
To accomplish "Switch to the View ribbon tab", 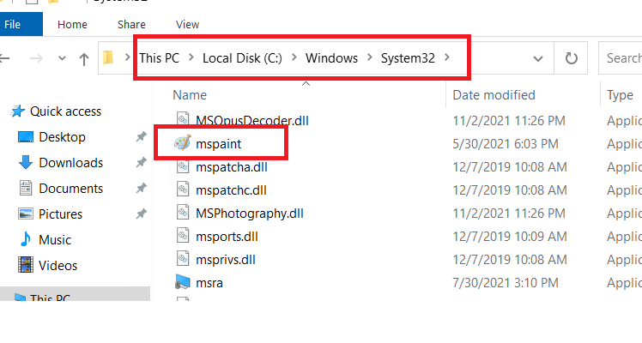I will (187, 25).
